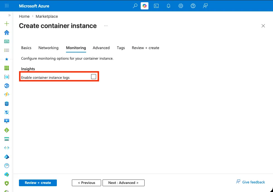
Task: Click the search magnifier in the header
Action: [135, 6]
